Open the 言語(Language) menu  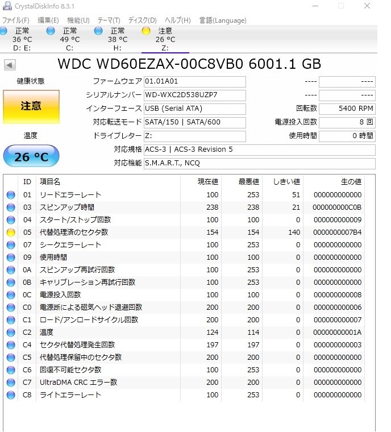pyautogui.click(x=223, y=20)
